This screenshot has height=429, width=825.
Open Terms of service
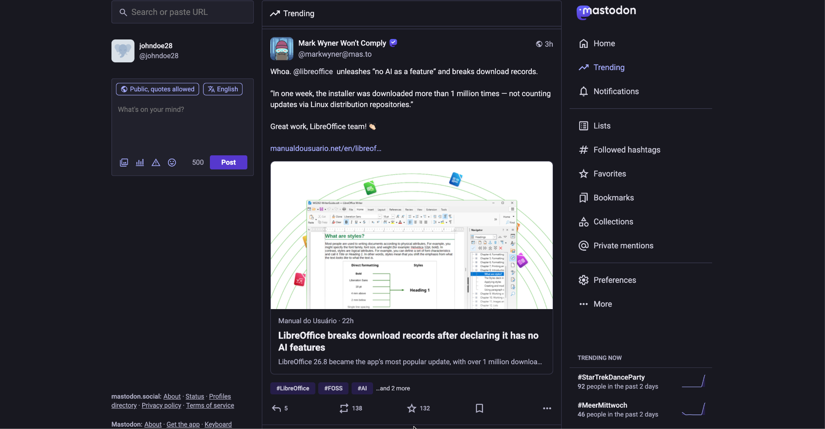(210, 406)
